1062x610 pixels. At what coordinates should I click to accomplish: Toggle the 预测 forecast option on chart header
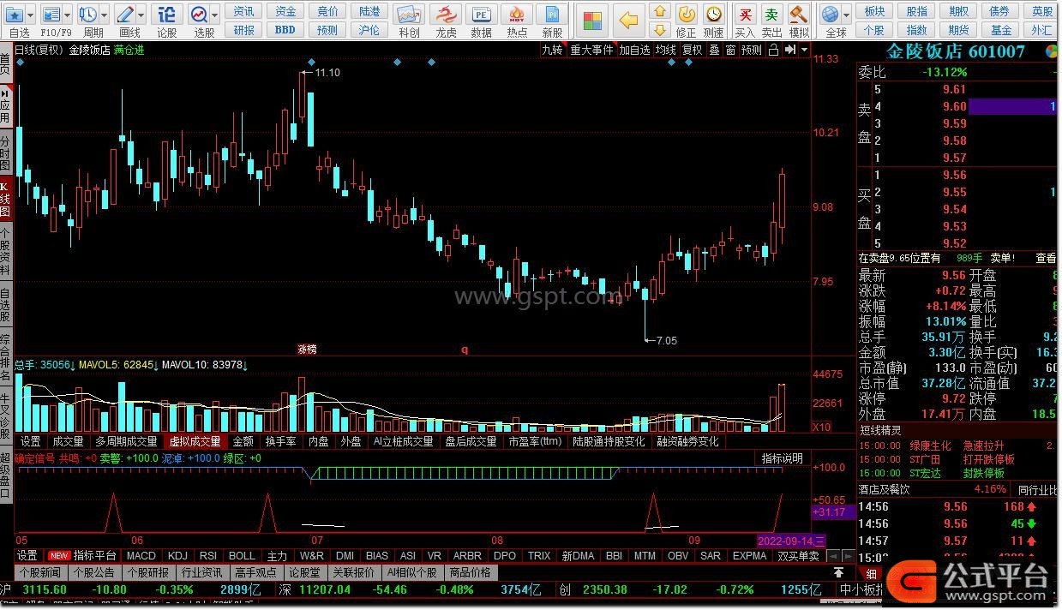tap(752, 50)
